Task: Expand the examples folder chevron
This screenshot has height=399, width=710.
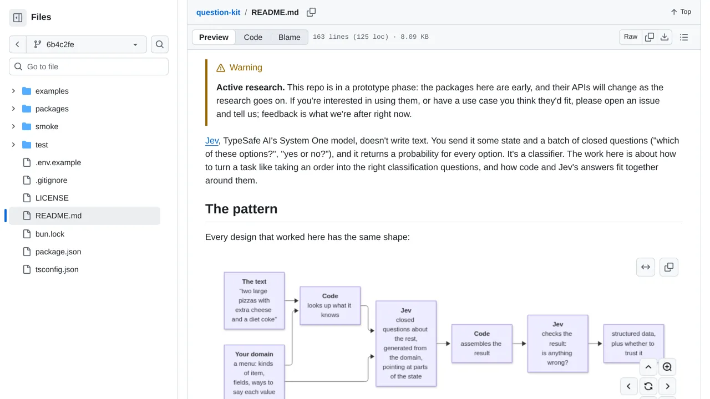Action: pyautogui.click(x=13, y=91)
